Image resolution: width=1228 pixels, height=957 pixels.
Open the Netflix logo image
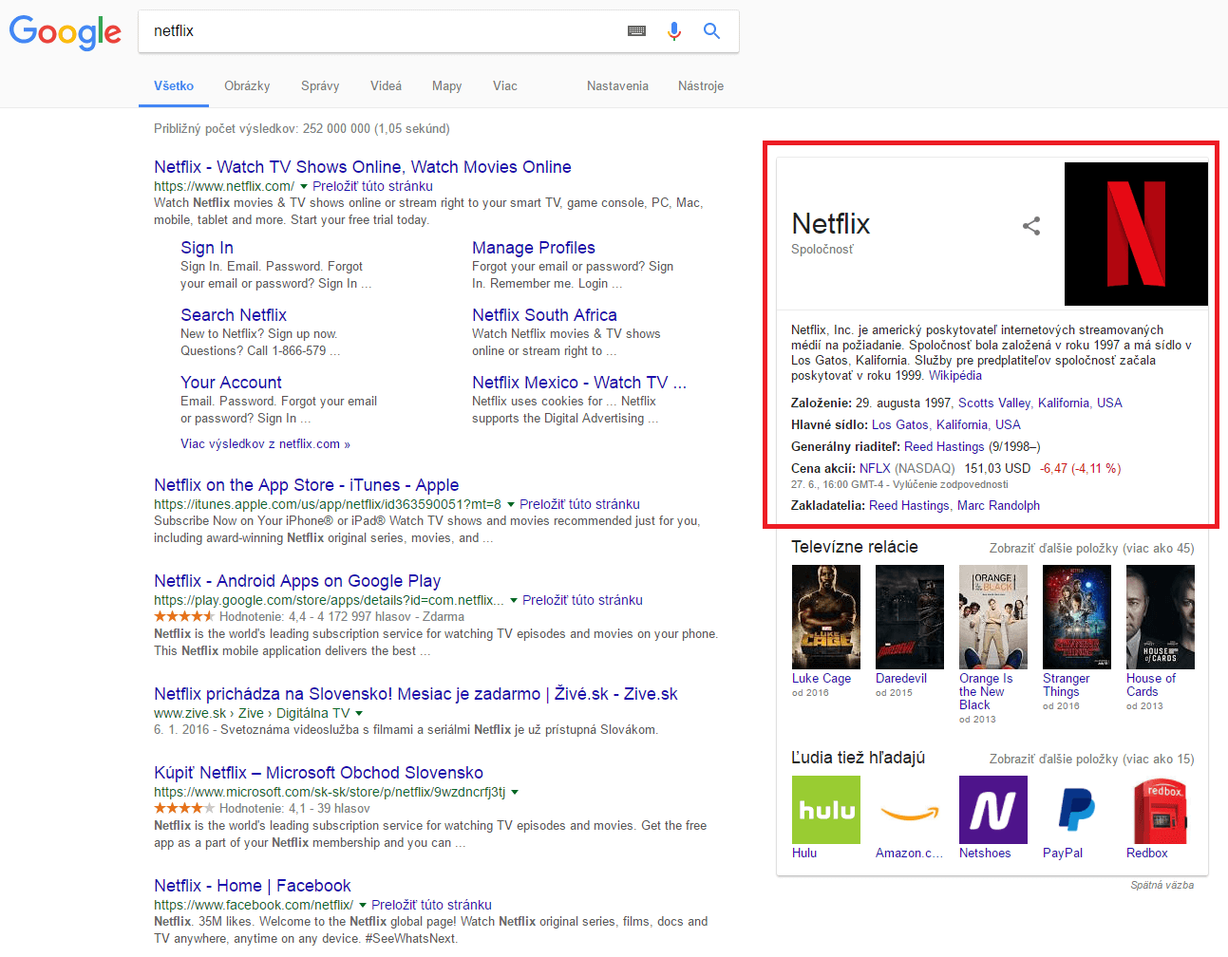pos(1136,234)
